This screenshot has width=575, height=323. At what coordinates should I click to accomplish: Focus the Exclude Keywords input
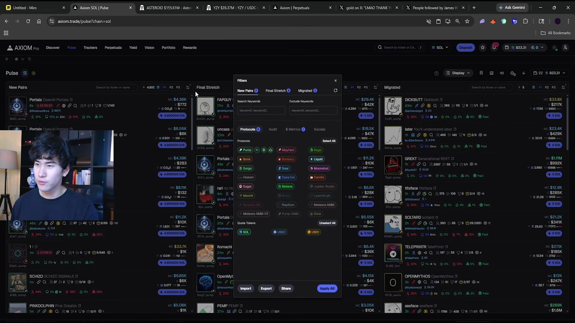click(313, 111)
